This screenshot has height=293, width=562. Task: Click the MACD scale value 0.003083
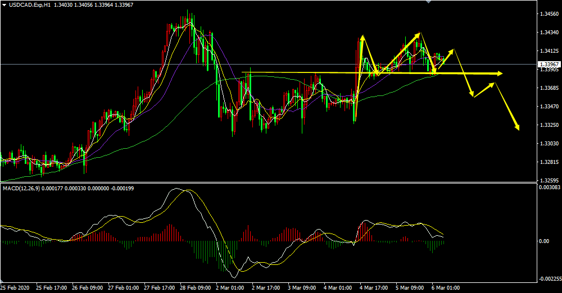549,187
